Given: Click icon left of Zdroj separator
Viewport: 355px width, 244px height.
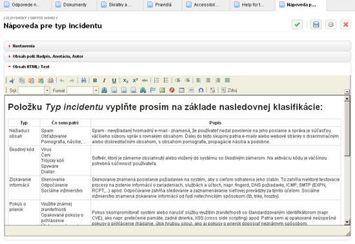Looking at the screenshot, I should pos(212,90).
